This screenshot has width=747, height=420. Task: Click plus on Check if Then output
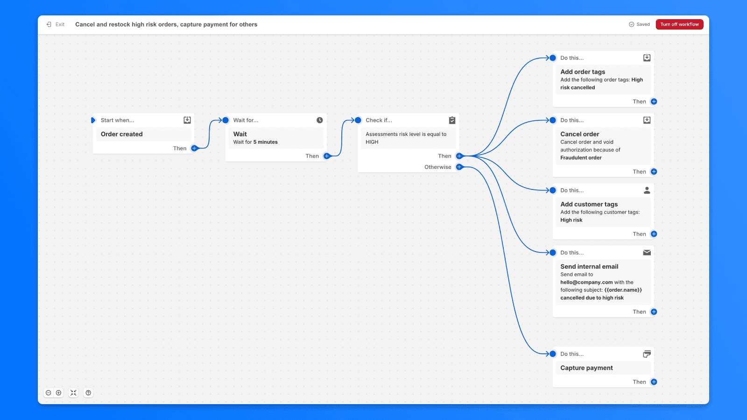[x=459, y=156]
